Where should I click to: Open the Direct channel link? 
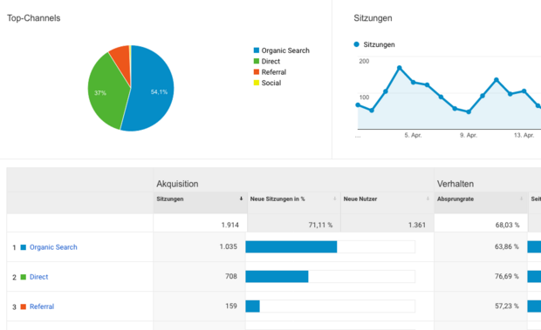point(38,277)
